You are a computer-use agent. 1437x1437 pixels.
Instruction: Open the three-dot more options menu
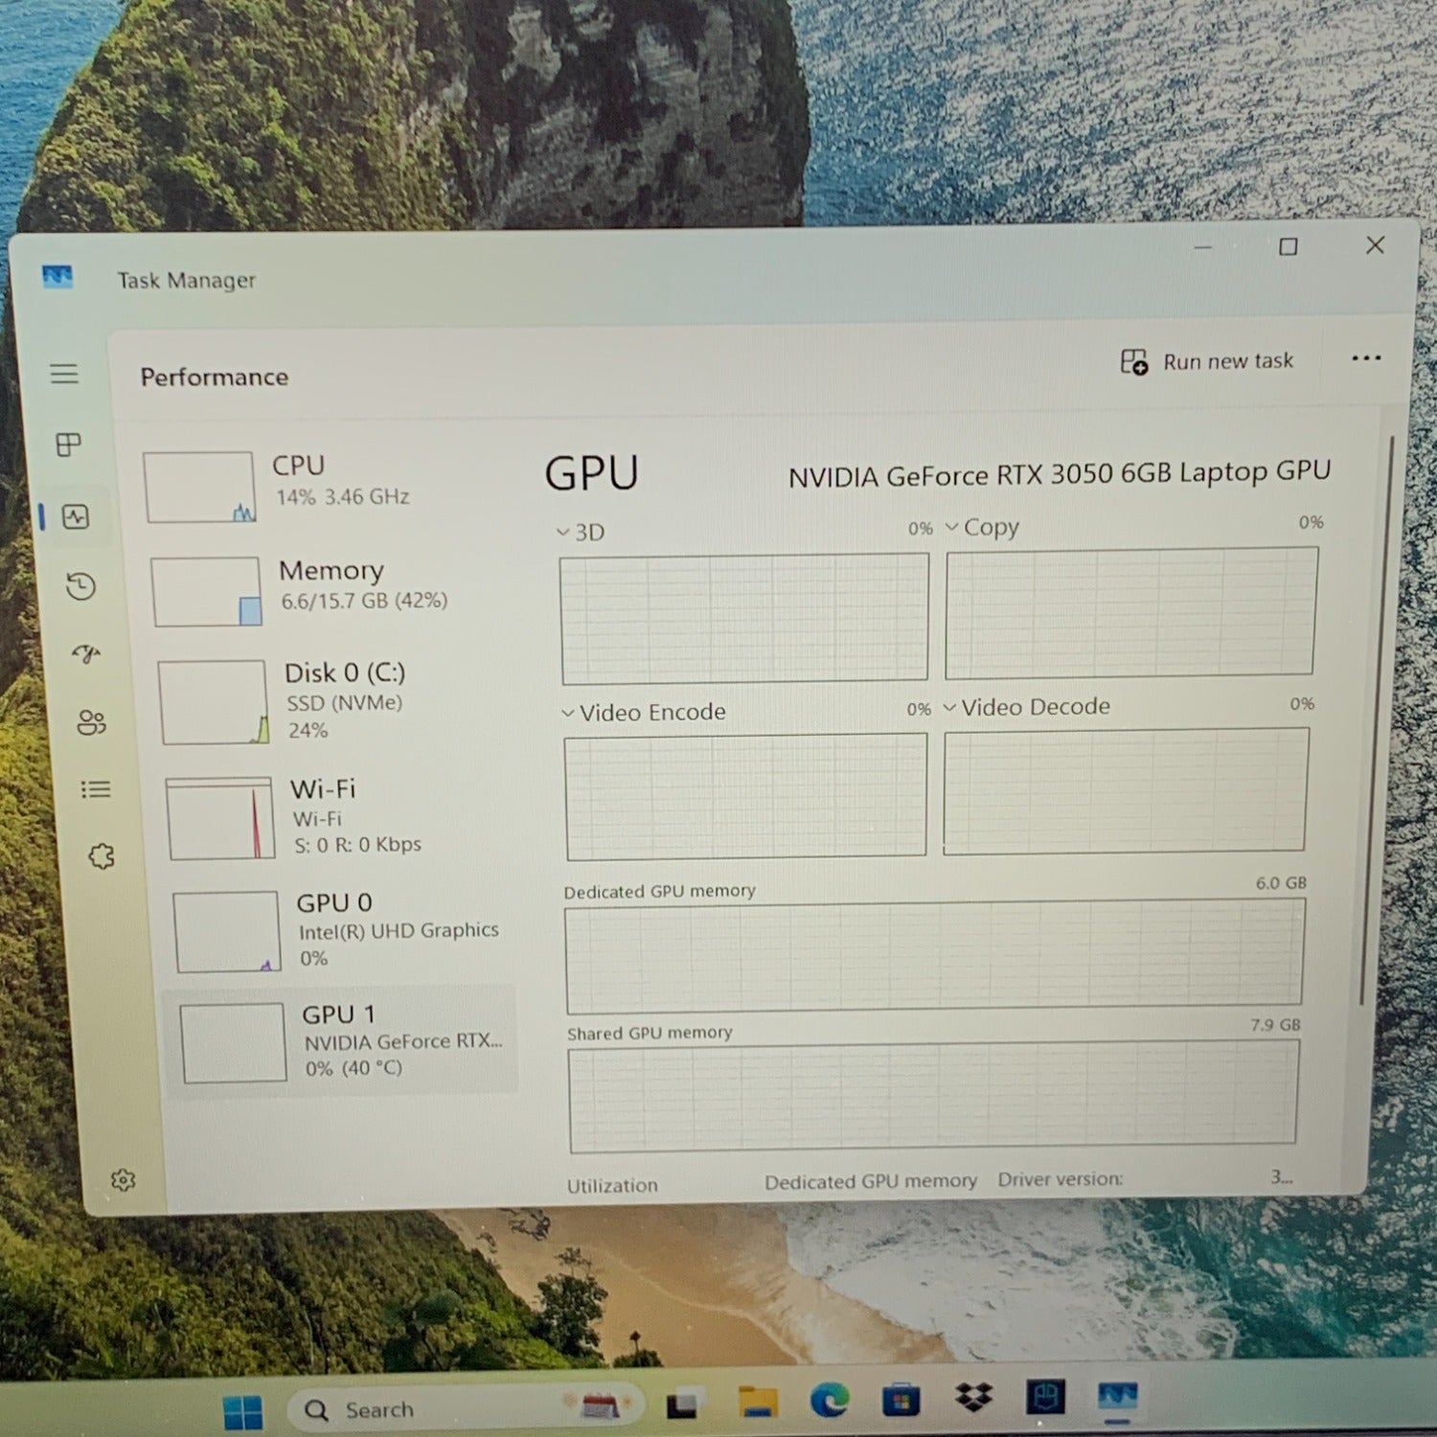[1366, 358]
